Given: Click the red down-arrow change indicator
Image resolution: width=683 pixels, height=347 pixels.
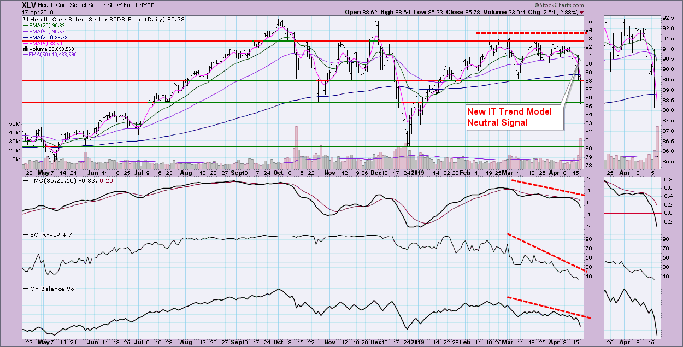Looking at the screenshot, I should coord(581,12).
